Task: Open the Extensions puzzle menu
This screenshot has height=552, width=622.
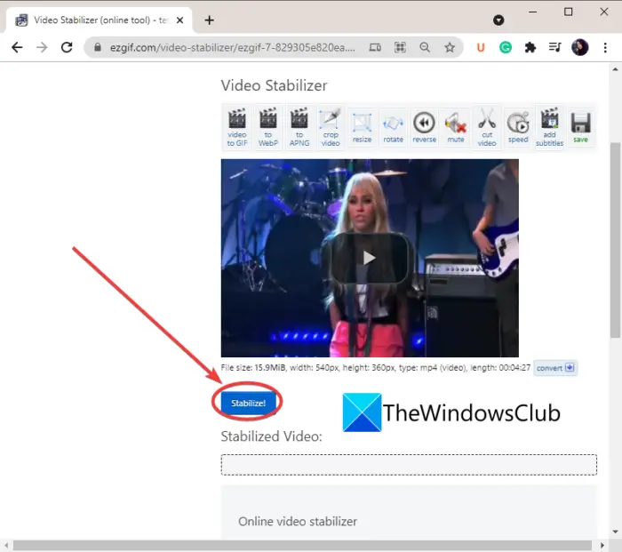Action: click(530, 48)
